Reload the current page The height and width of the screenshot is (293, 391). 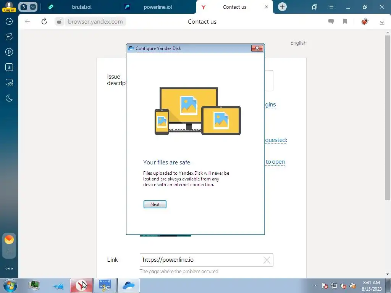point(44,21)
